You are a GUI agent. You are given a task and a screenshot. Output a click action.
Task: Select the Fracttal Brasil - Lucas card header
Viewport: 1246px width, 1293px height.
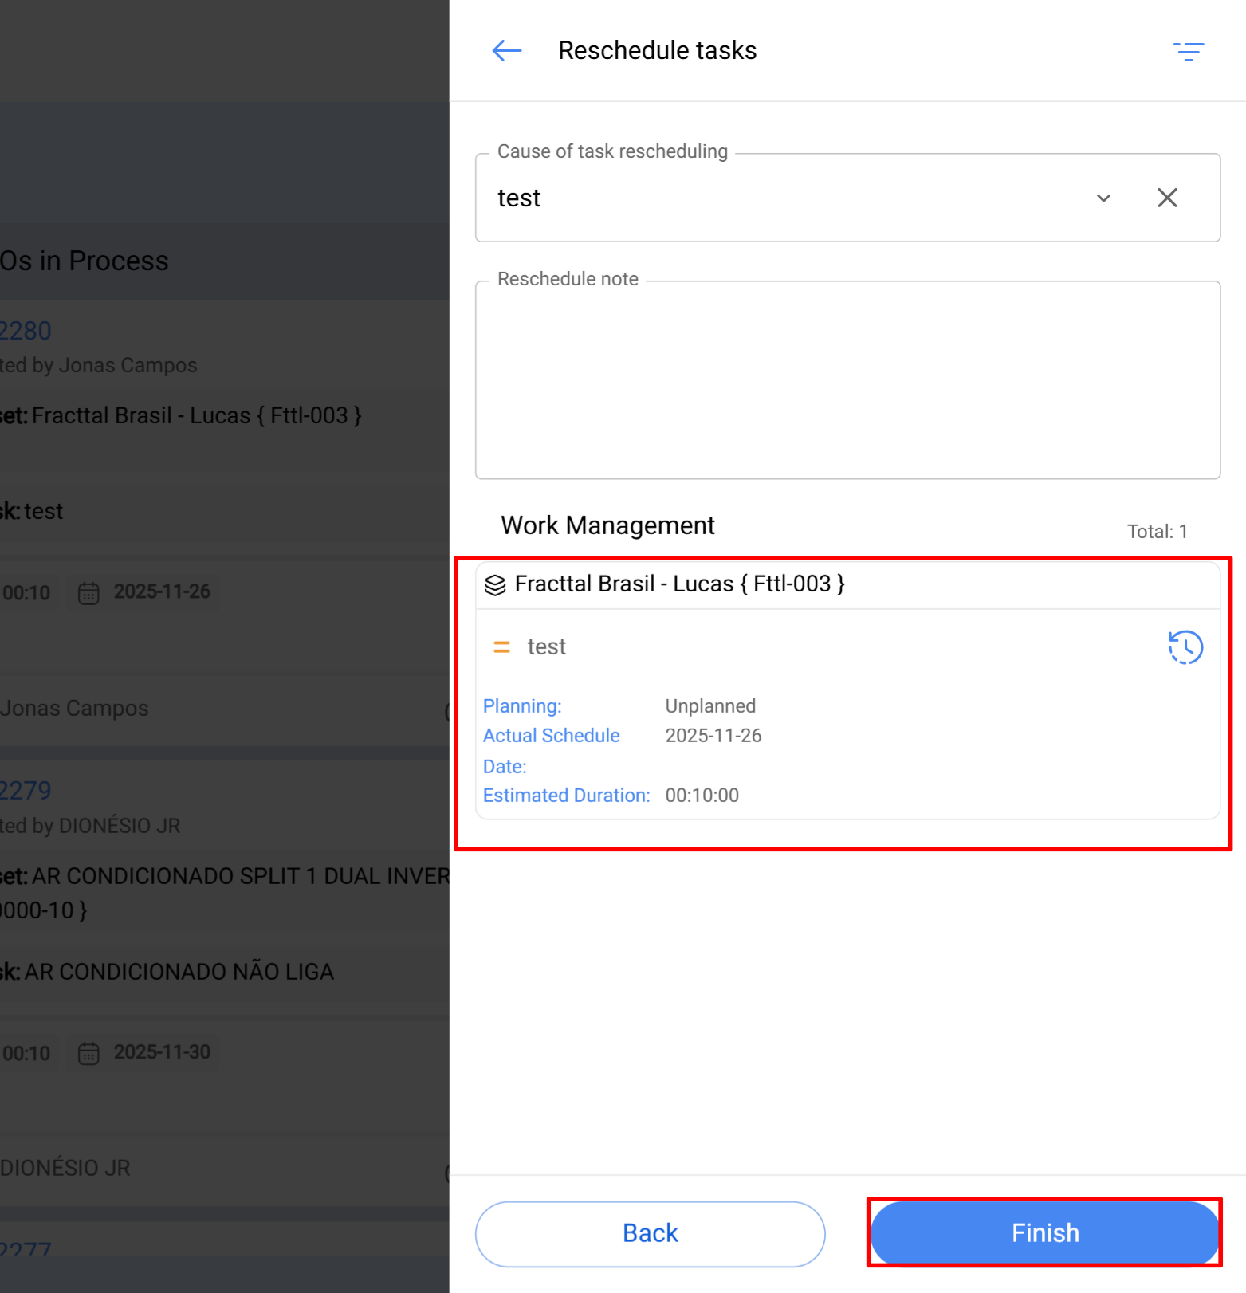coord(679,584)
